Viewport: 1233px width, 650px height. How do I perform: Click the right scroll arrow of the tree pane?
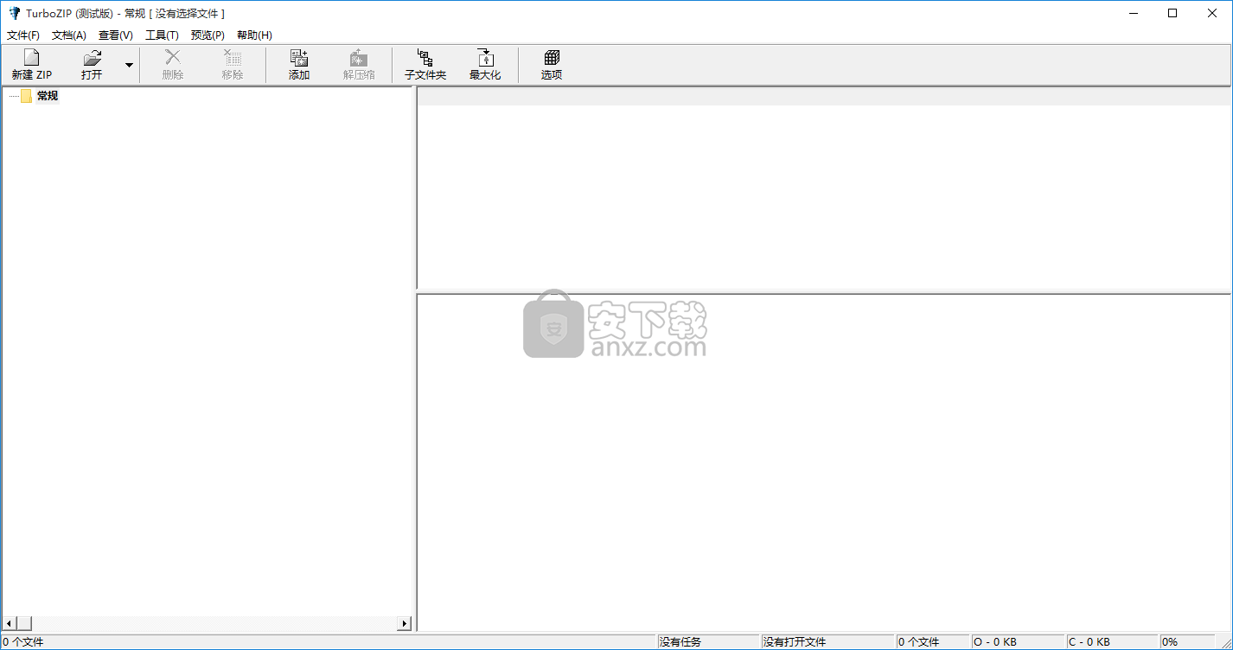pyautogui.click(x=404, y=623)
